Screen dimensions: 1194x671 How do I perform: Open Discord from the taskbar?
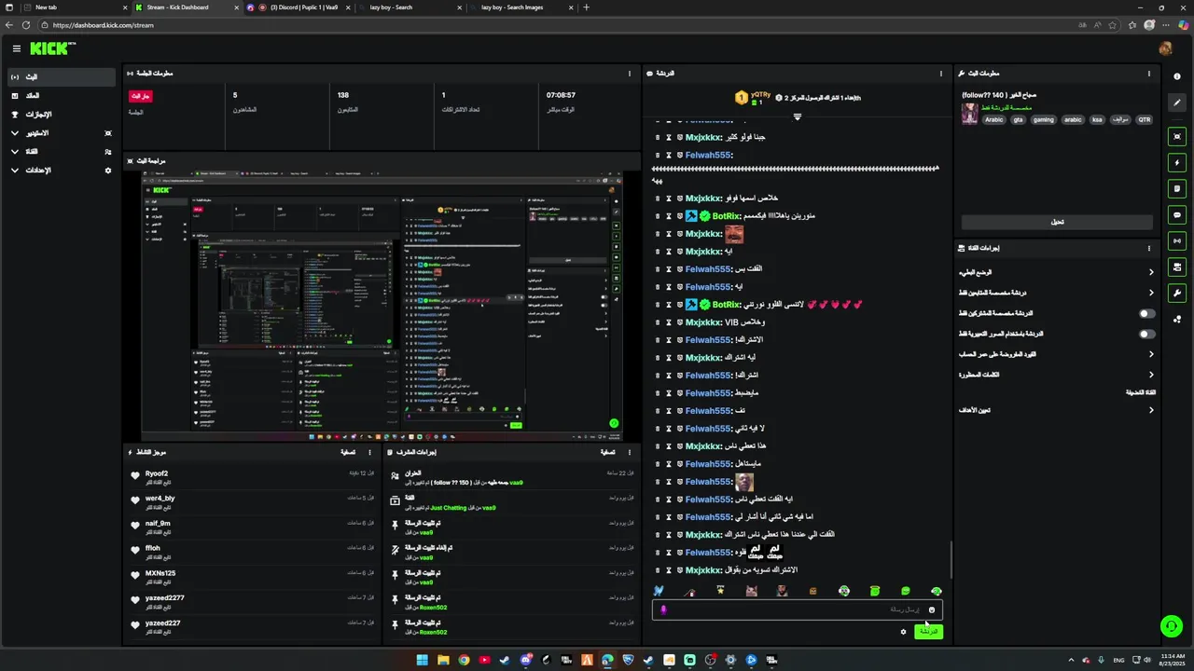(526, 660)
